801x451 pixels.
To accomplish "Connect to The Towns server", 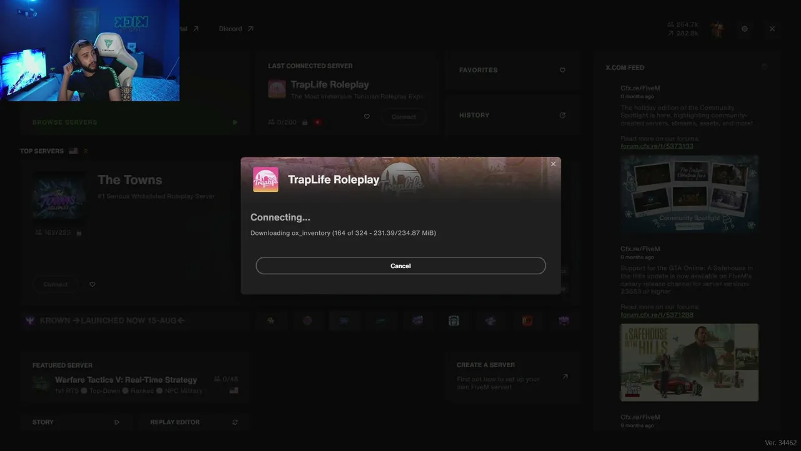I will [x=55, y=284].
